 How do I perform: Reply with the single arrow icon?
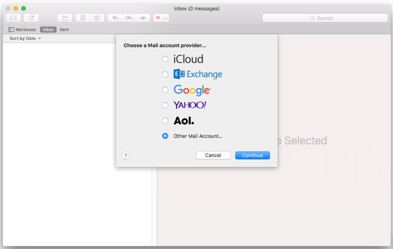click(x=114, y=18)
